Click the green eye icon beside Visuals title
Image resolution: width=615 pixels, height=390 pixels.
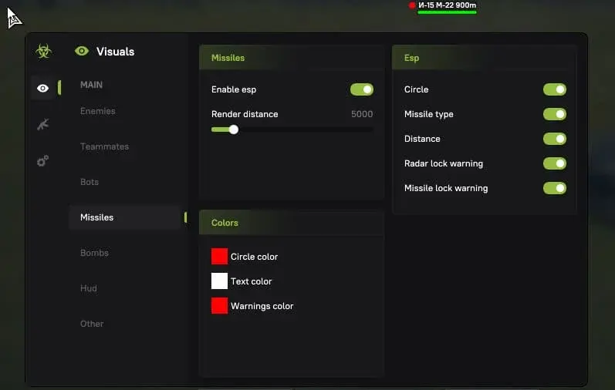coord(82,51)
